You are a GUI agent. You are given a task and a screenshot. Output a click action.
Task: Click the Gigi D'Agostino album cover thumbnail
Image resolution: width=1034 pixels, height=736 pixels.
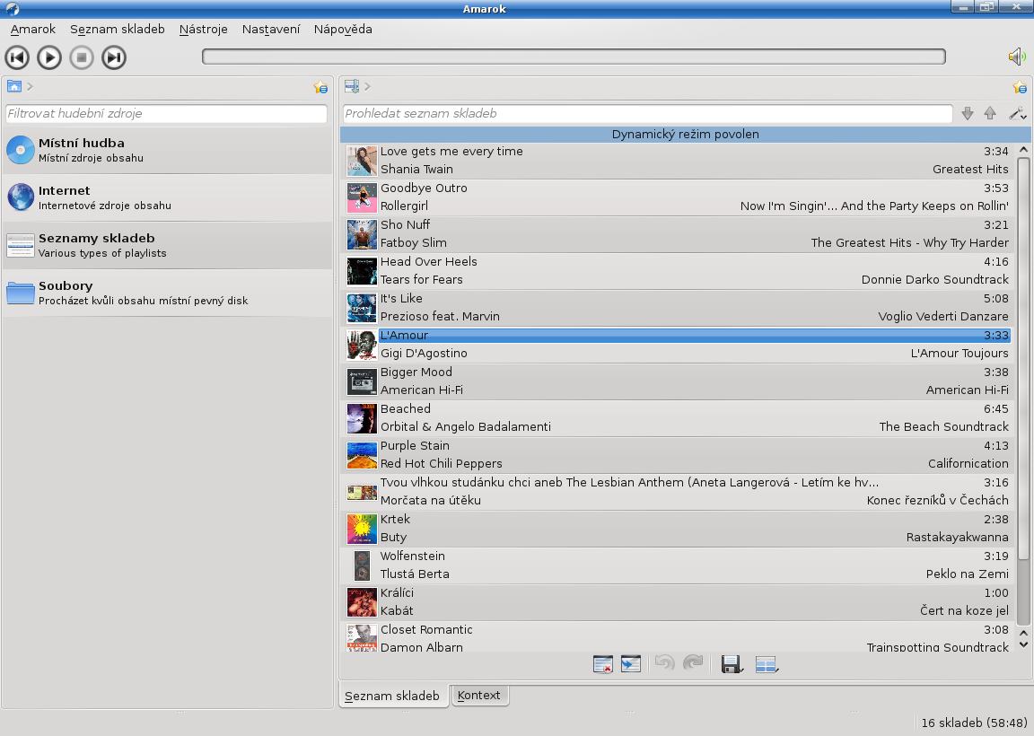(x=362, y=345)
